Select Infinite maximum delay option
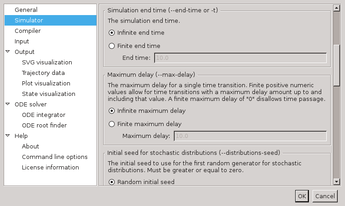The height and width of the screenshot is (206, 345). (112, 111)
